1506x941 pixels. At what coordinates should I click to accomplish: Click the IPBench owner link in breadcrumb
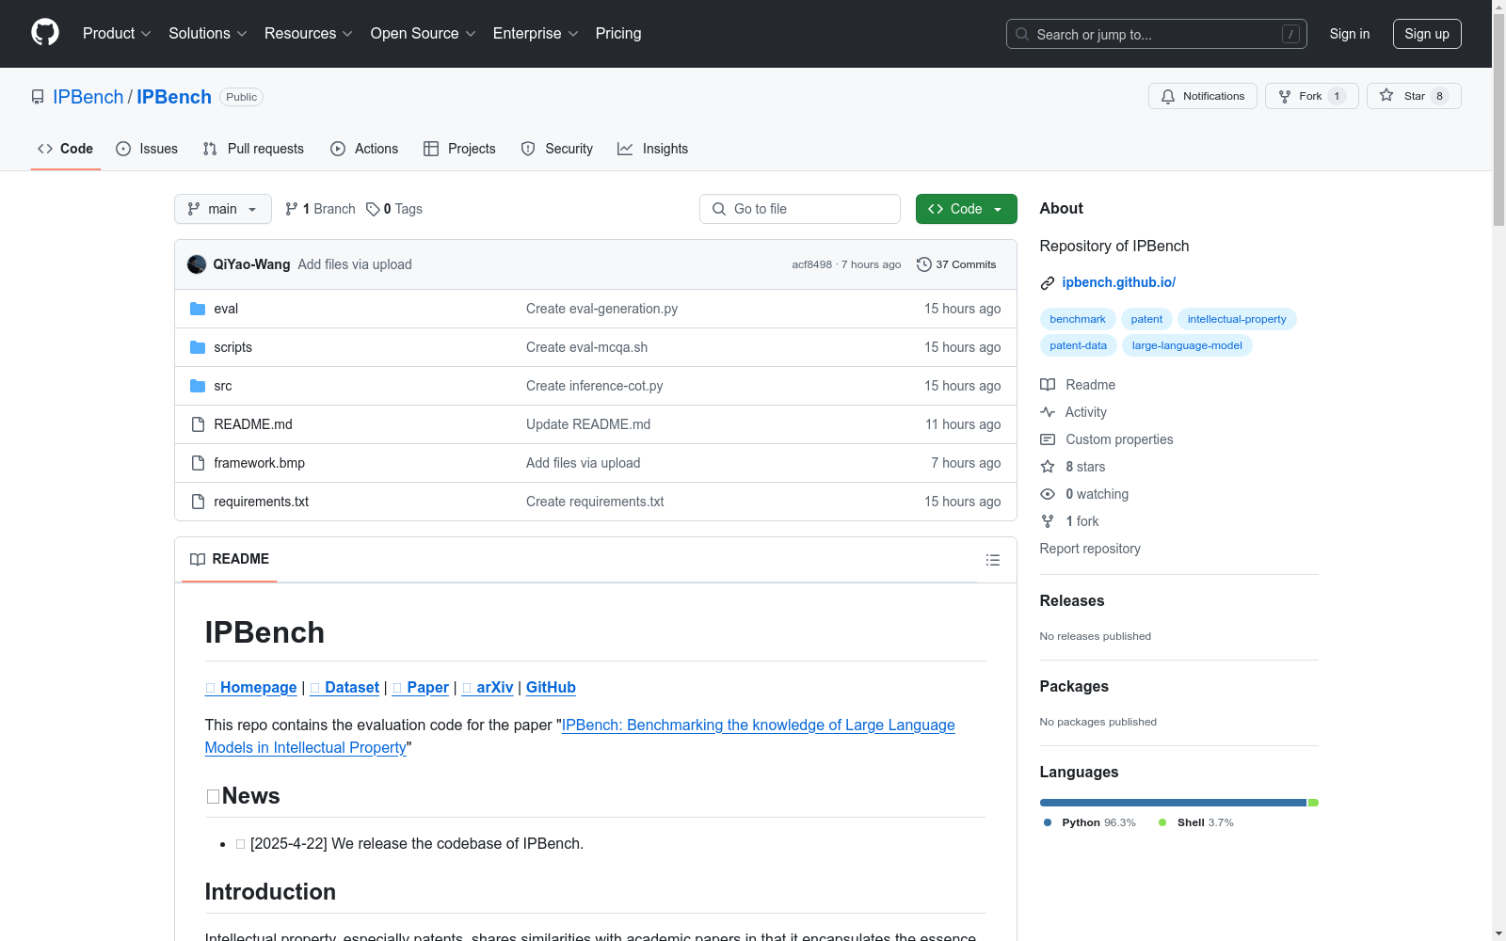(x=88, y=97)
